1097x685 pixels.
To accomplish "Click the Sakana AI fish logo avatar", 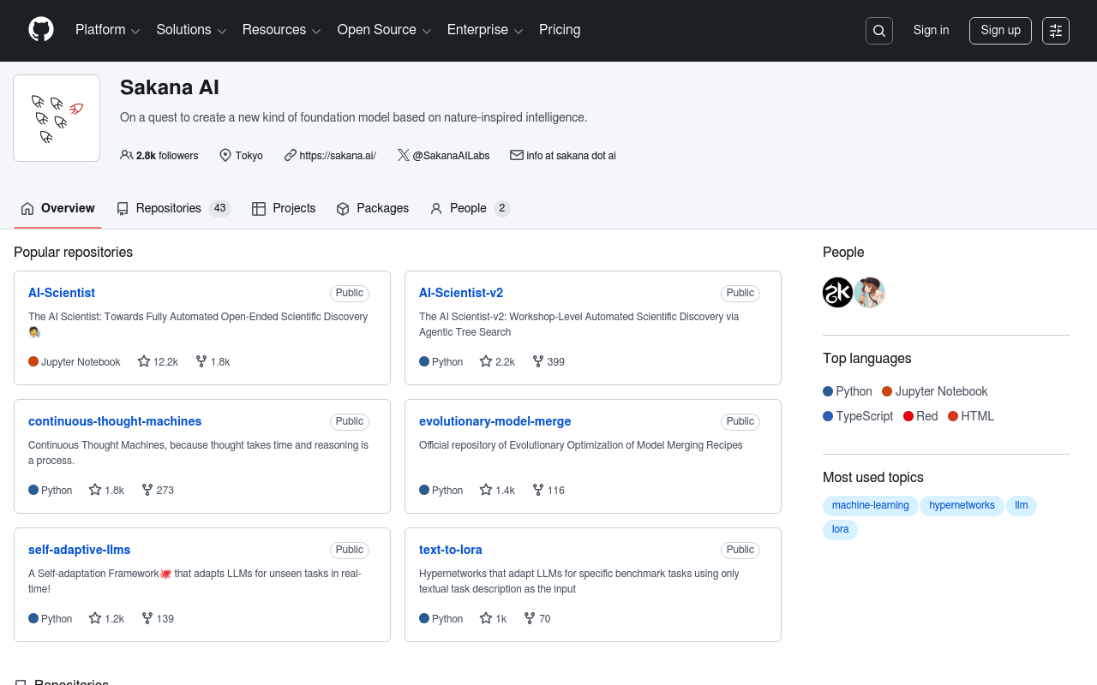I will (57, 118).
